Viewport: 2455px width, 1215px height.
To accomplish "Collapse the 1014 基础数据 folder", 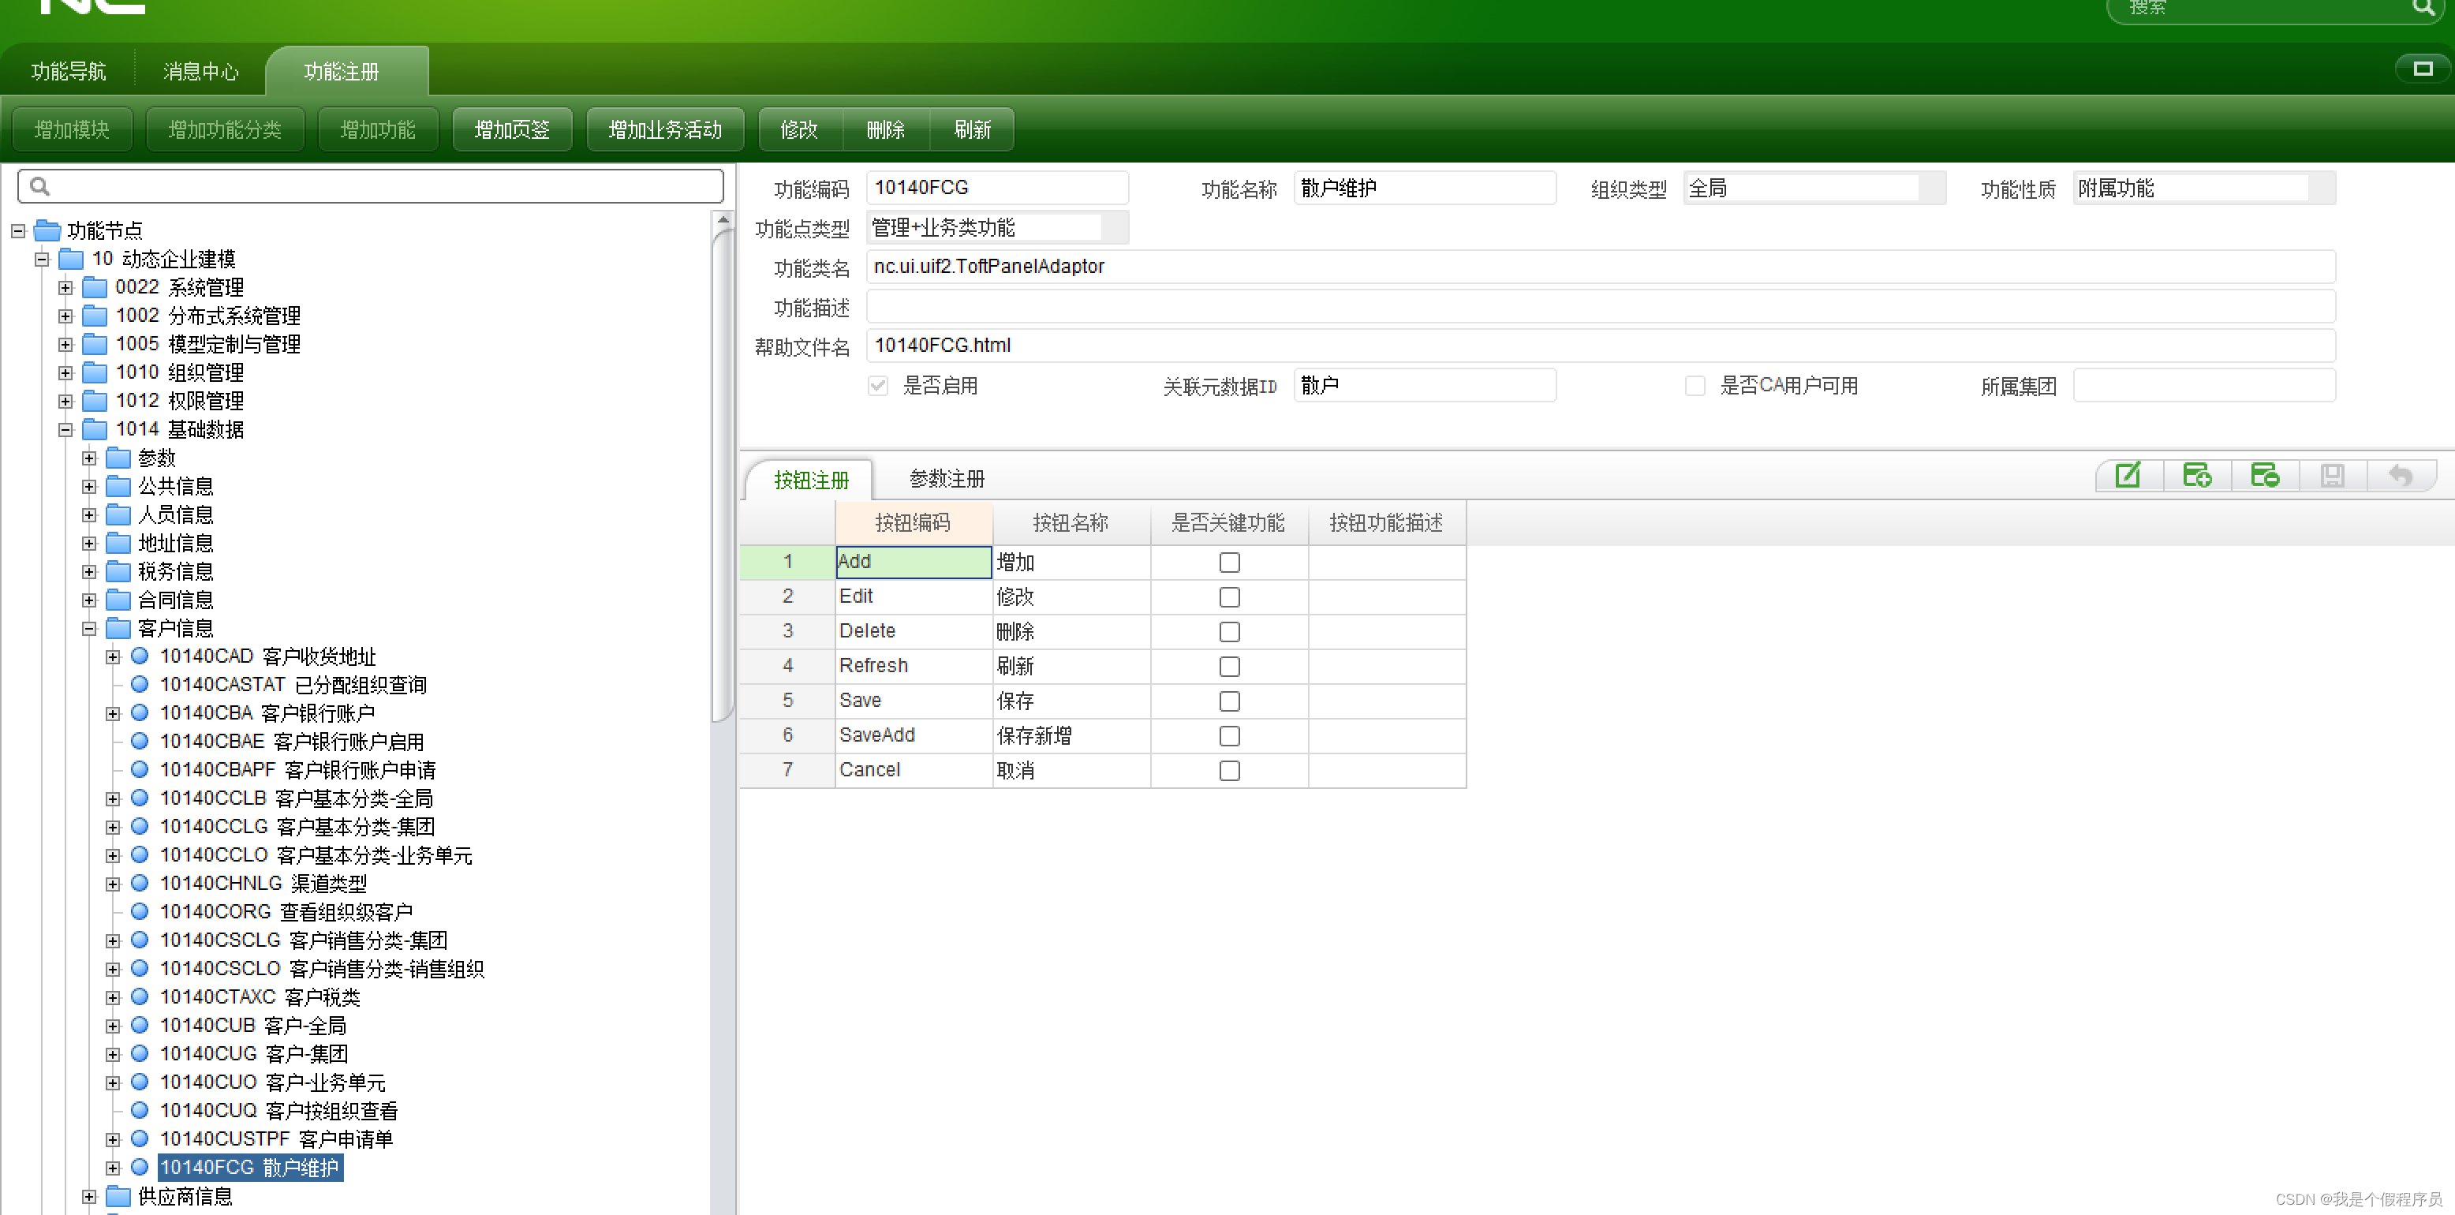I will point(65,430).
